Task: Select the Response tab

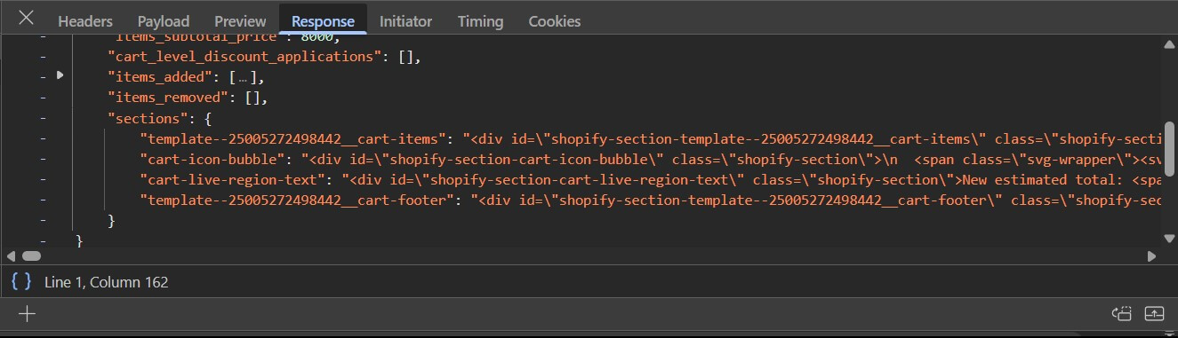Action: (x=323, y=21)
